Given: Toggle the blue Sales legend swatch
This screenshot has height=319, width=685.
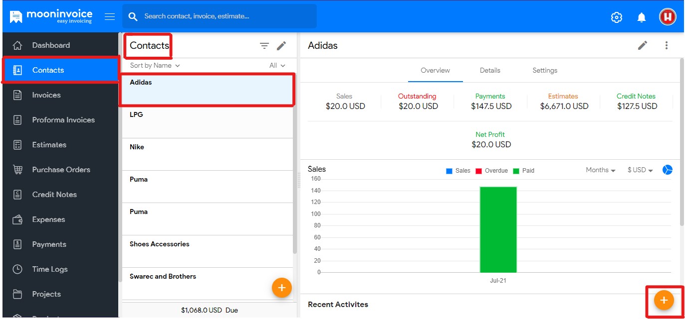Looking at the screenshot, I should [x=449, y=171].
